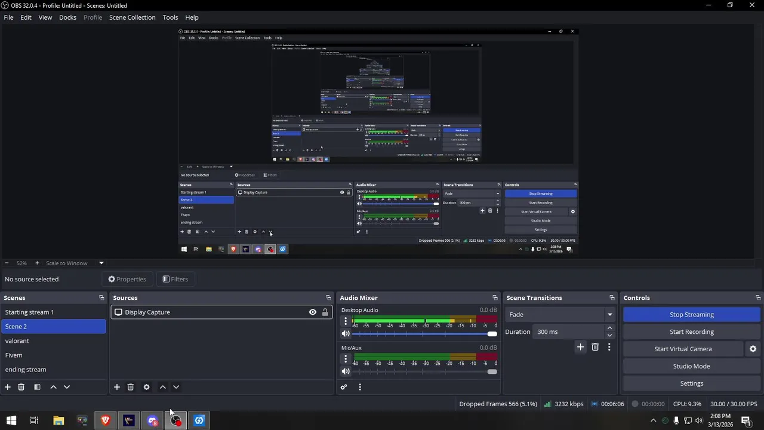Open source properties gear in Sources toolbar
Screen dimensions: 764x430
pyautogui.click(x=146, y=387)
